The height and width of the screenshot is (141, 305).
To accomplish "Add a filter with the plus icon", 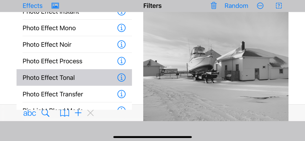I will [x=78, y=113].
